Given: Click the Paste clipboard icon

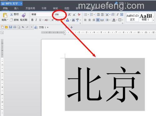Looking at the screenshot, I should (x=5, y=15).
